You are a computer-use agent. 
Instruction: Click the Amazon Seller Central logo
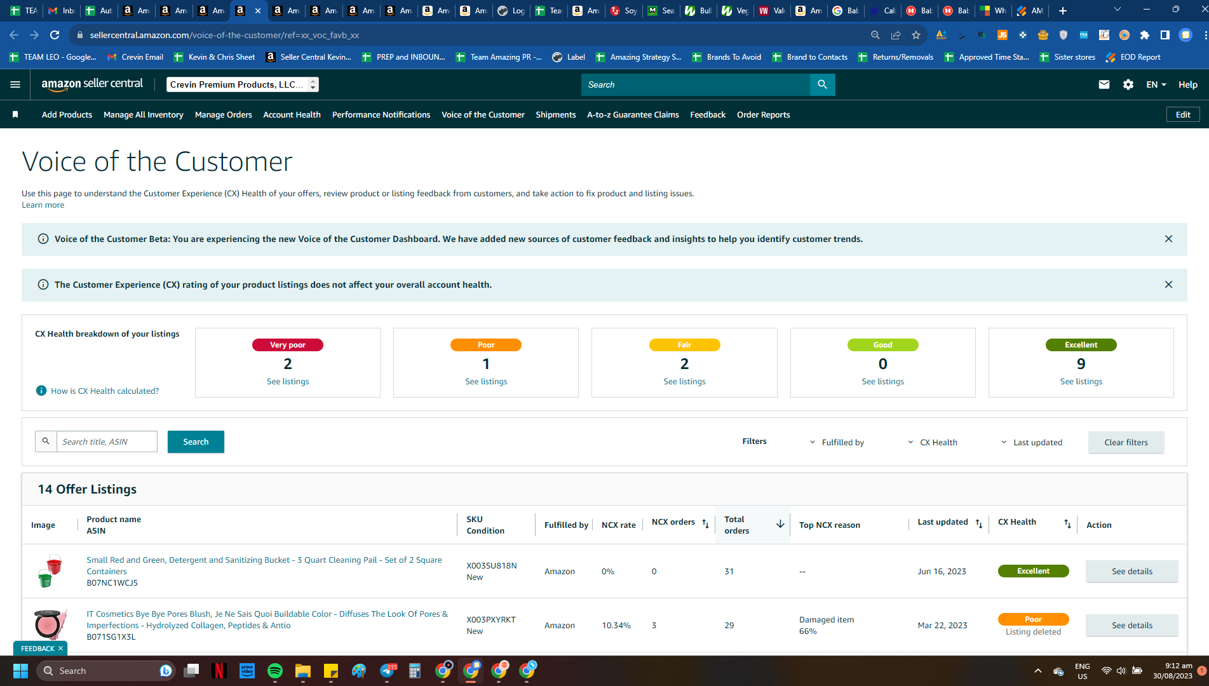point(92,84)
